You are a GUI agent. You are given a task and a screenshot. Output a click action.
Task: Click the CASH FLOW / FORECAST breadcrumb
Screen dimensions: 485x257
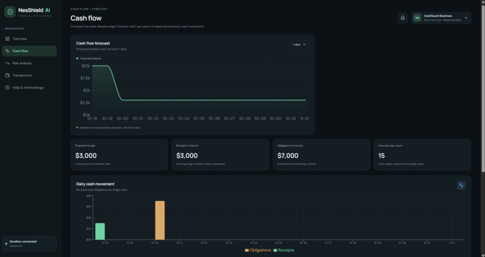click(x=89, y=9)
